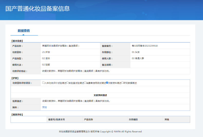Screen dimensions: 203x137
Task: Click the 国产普通化妆品备案信息 page title
Action: [x=38, y=9]
